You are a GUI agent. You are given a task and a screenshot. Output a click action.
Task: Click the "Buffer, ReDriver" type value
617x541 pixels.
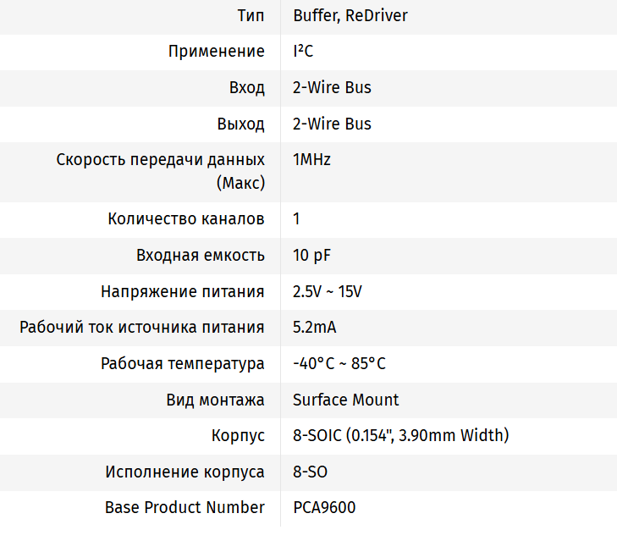350,16
